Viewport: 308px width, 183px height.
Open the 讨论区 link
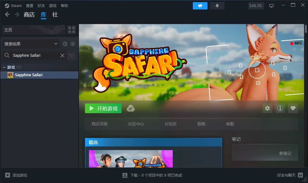coord(171,124)
